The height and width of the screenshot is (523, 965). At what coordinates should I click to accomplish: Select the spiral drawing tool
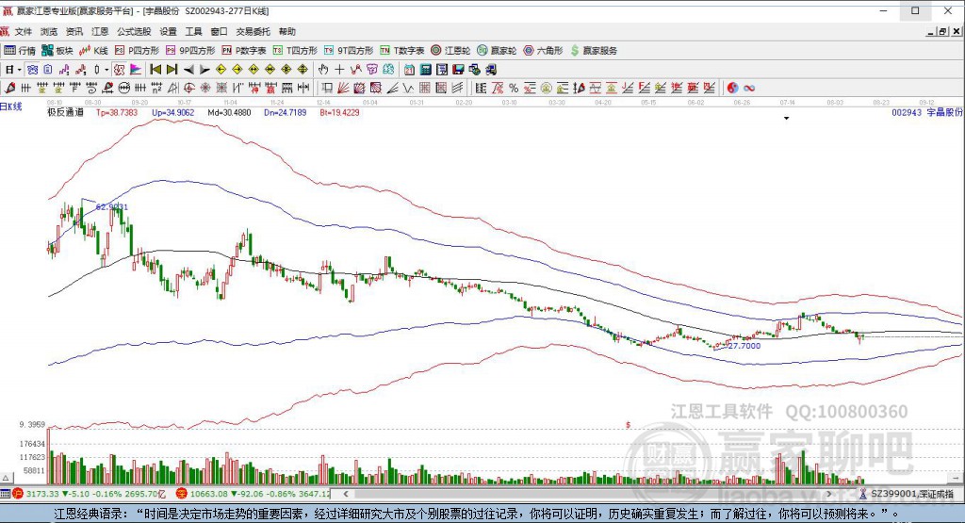(x=91, y=88)
